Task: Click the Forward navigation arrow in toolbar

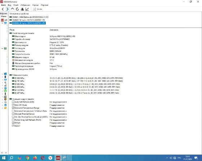Action: pyautogui.click(x=8, y=9)
